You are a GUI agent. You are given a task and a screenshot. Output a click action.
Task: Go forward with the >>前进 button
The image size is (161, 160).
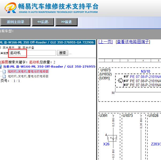tap(66, 22)
